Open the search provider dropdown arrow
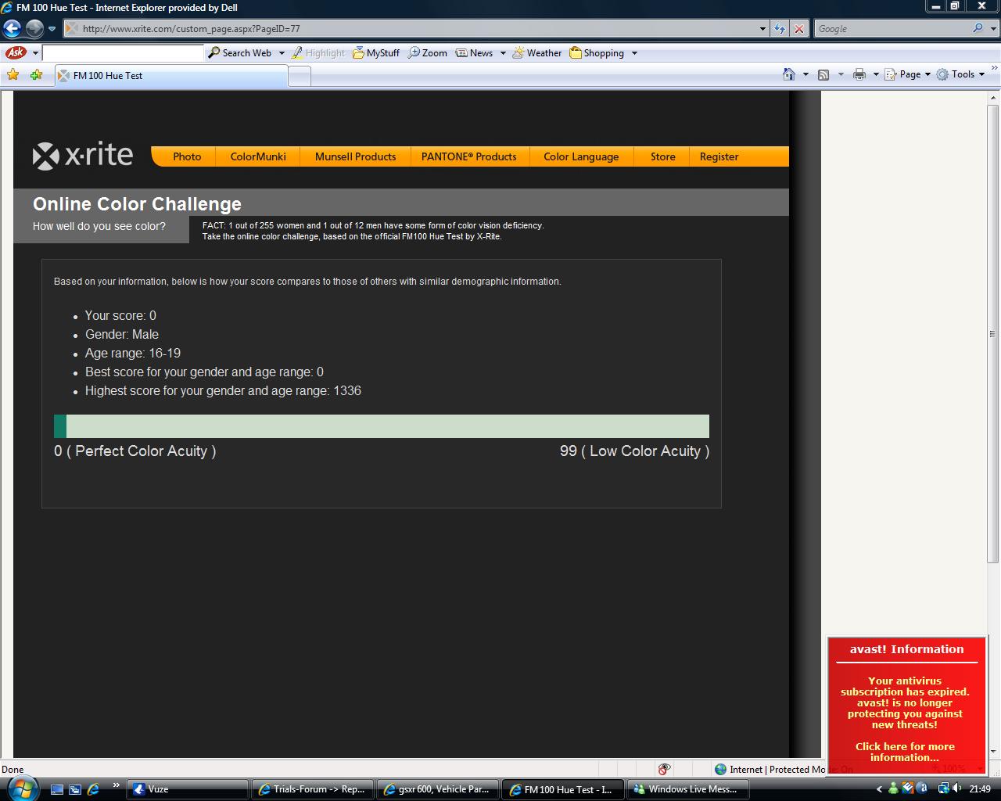The width and height of the screenshot is (1001, 801). coord(992,29)
